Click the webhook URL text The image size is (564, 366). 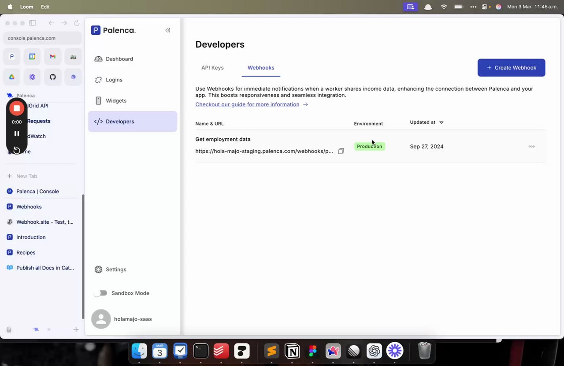click(x=264, y=151)
